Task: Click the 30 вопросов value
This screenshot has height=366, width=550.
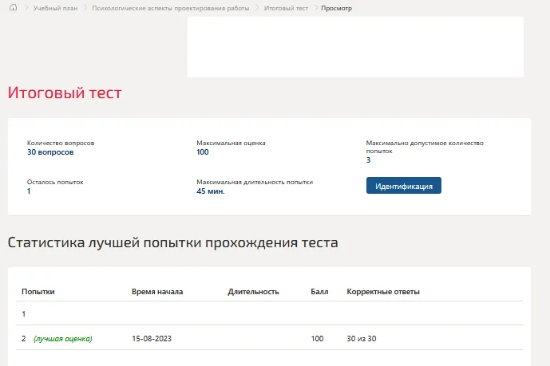Action: [50, 152]
